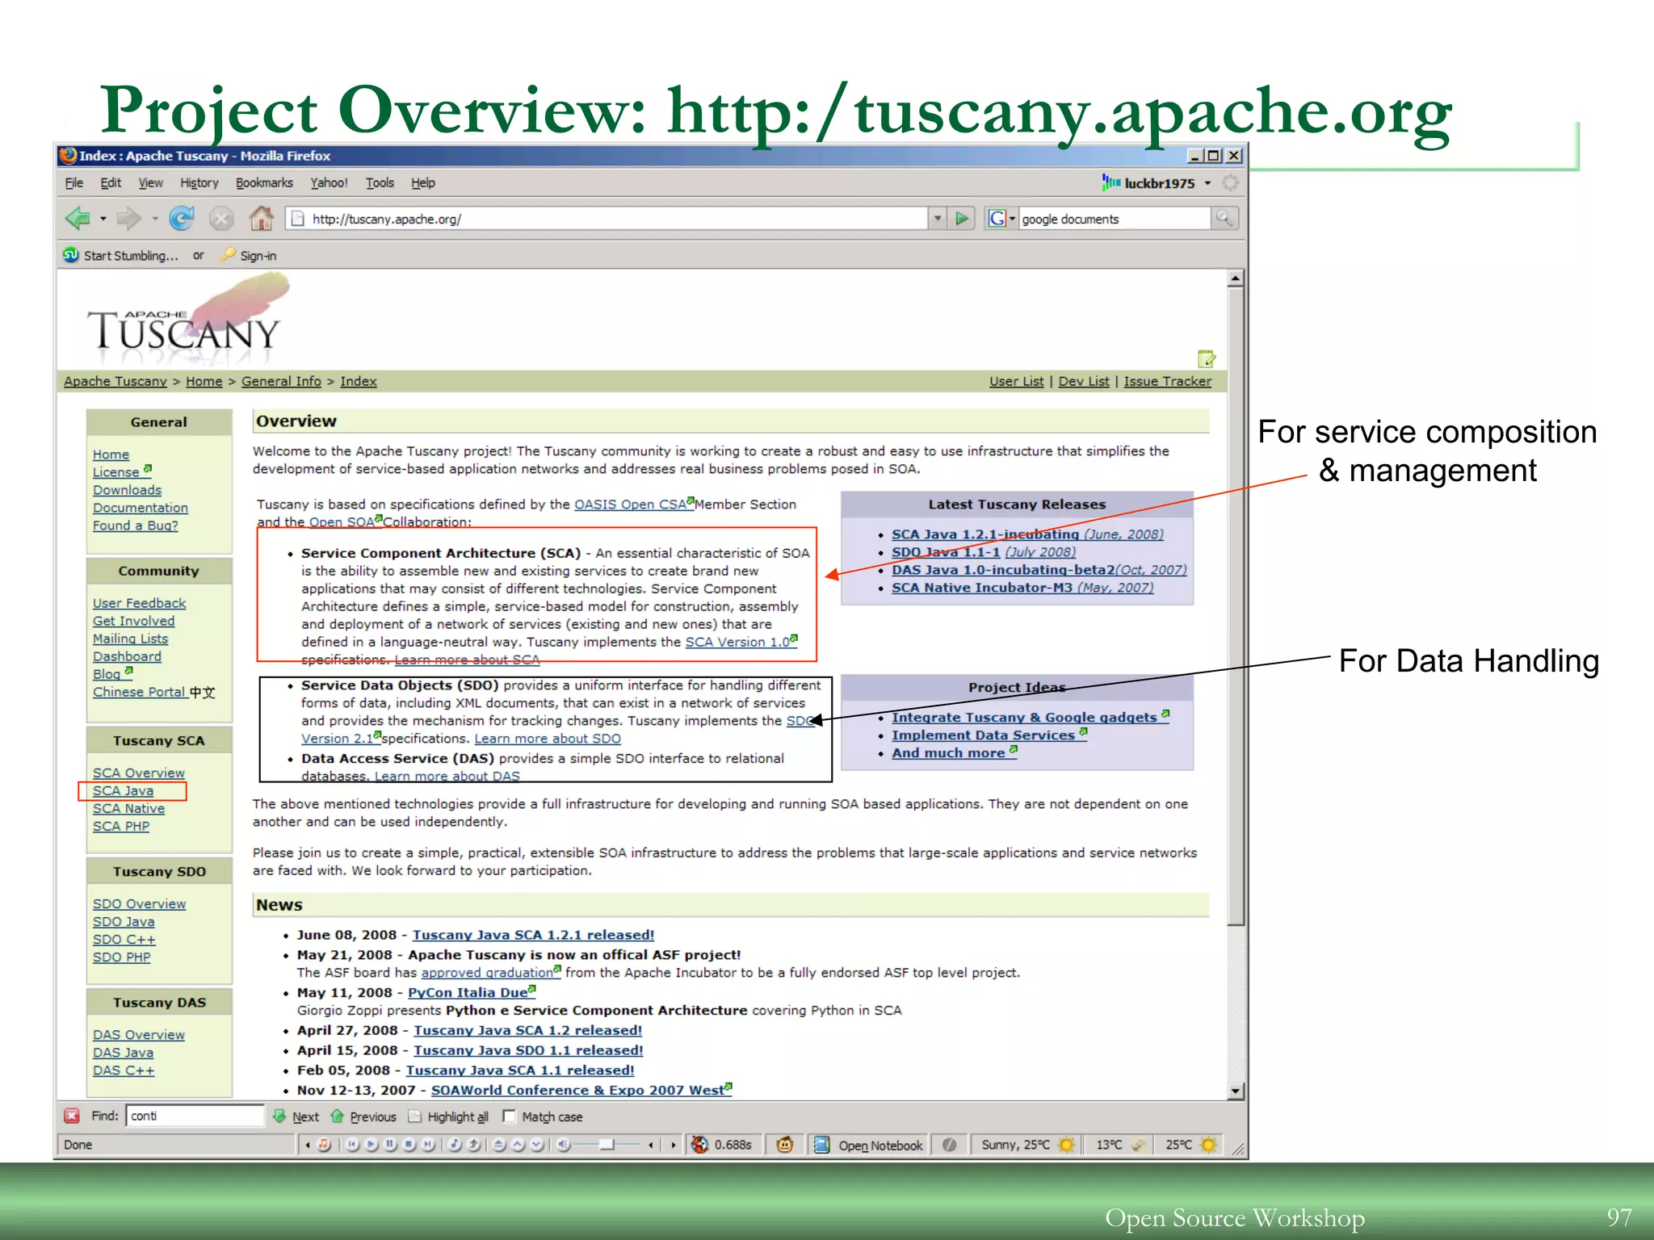Click the music note icon in status bar

tap(324, 1145)
